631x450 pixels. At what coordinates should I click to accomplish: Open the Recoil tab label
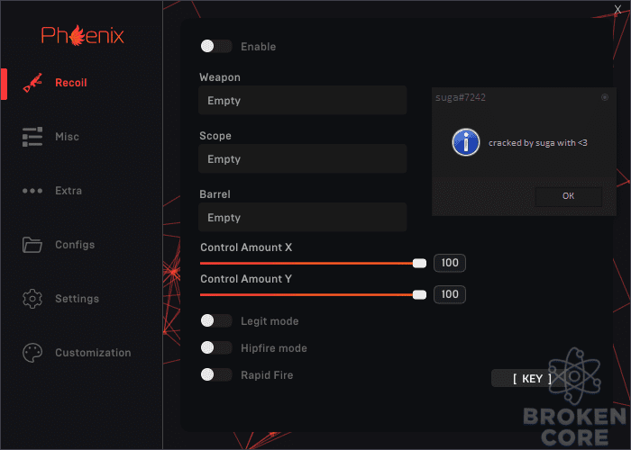pos(71,83)
